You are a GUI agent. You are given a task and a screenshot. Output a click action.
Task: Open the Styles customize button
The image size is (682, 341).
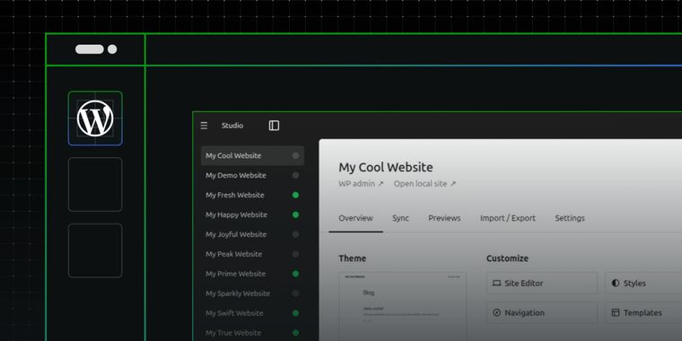pyautogui.click(x=643, y=284)
